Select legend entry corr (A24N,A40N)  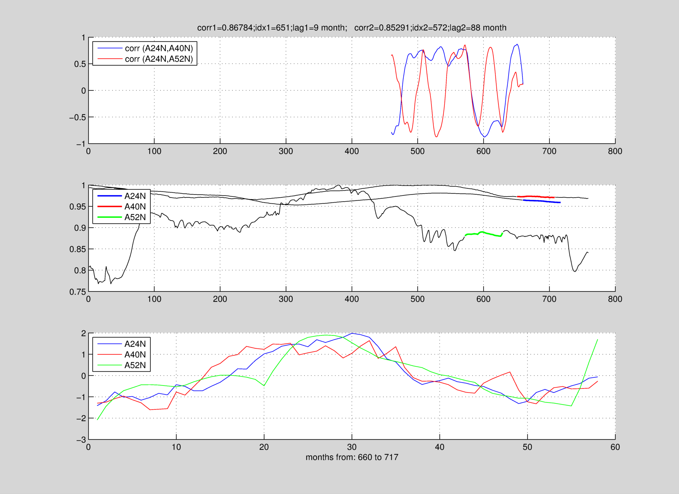(x=159, y=48)
